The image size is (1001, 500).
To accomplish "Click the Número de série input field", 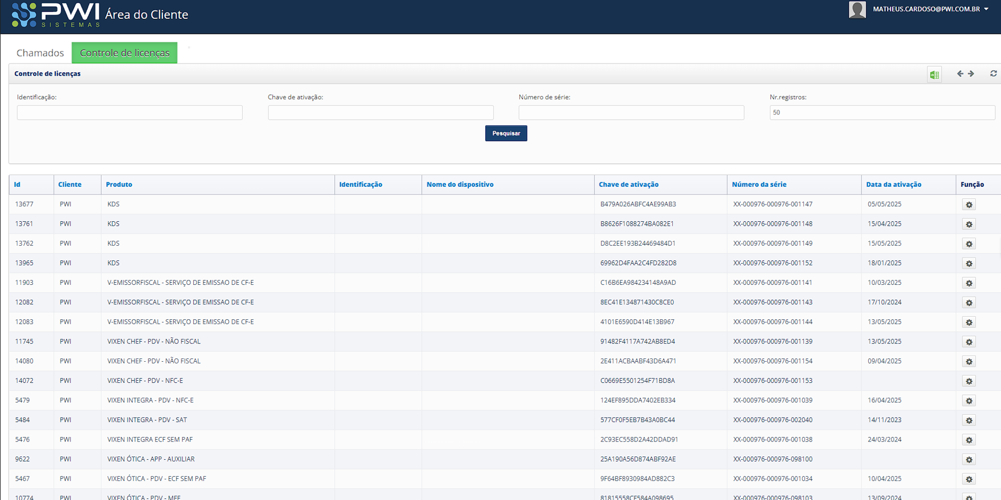I will coord(631,113).
